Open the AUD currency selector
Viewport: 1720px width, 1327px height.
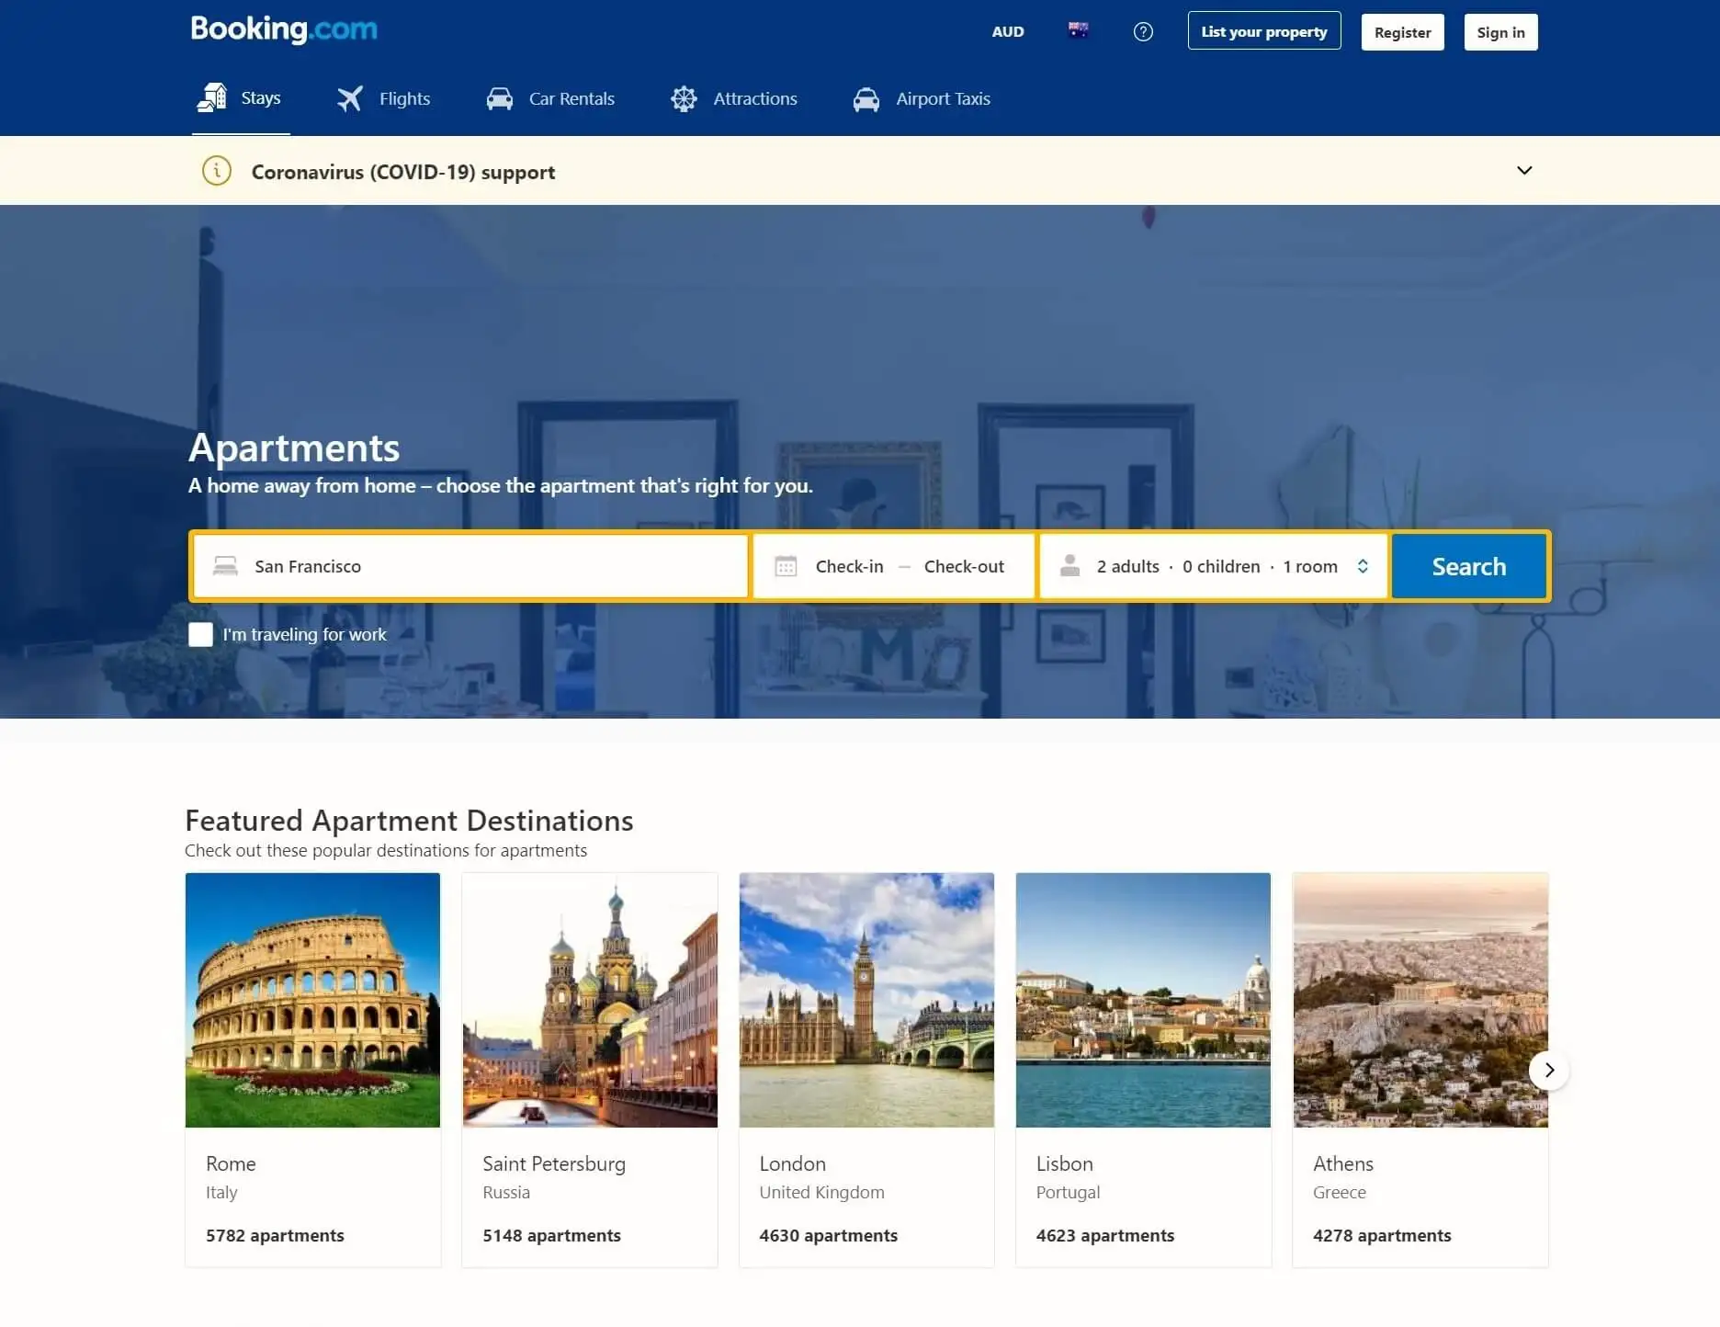(x=1007, y=32)
